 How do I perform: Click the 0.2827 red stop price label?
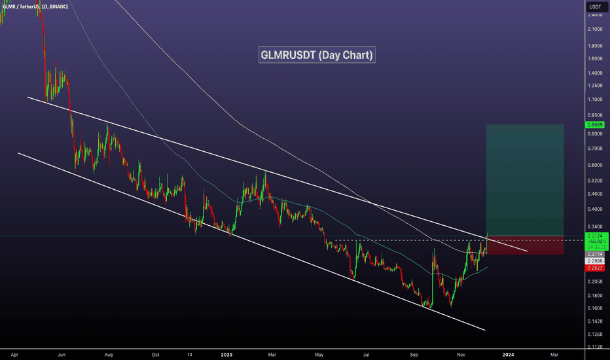point(595,268)
